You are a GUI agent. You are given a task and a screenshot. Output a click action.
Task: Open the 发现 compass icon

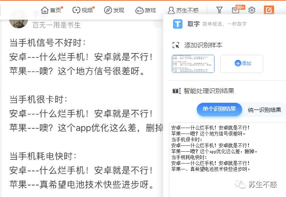point(108,10)
